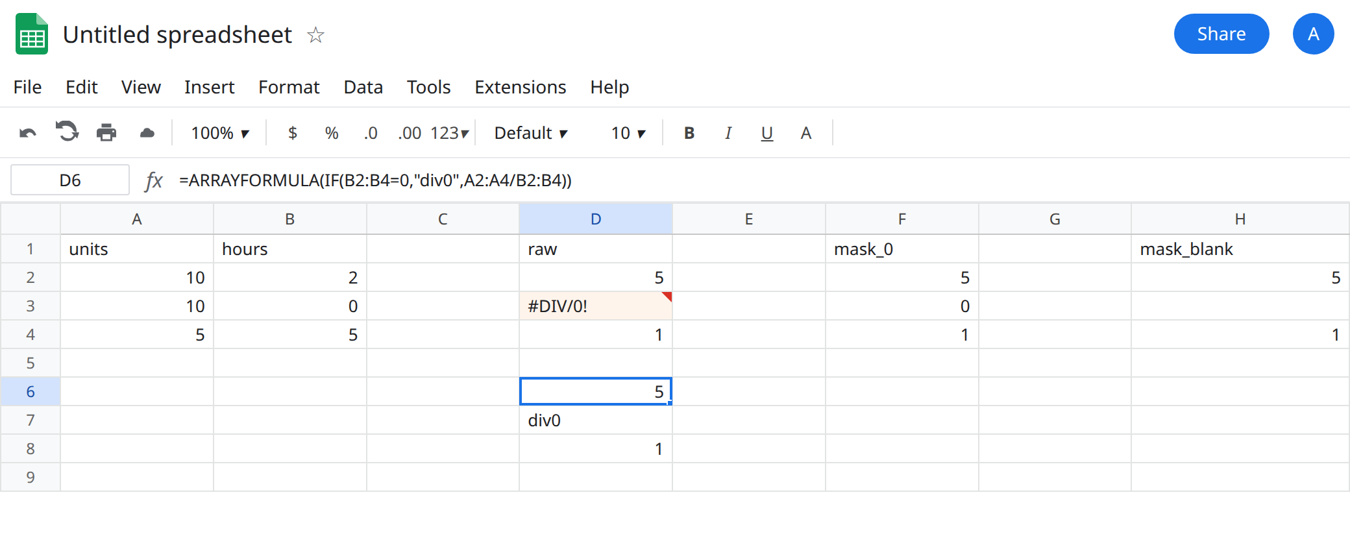Select column D header
This screenshot has height=558, width=1350.
click(596, 219)
